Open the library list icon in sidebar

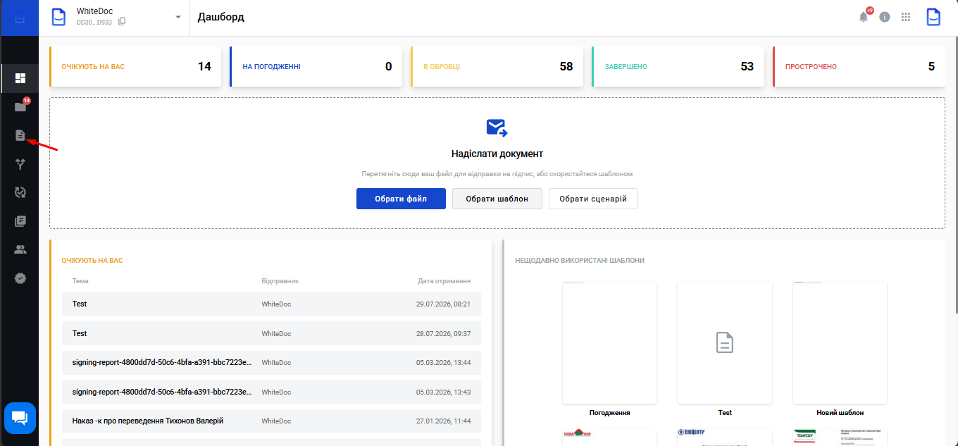point(20,221)
